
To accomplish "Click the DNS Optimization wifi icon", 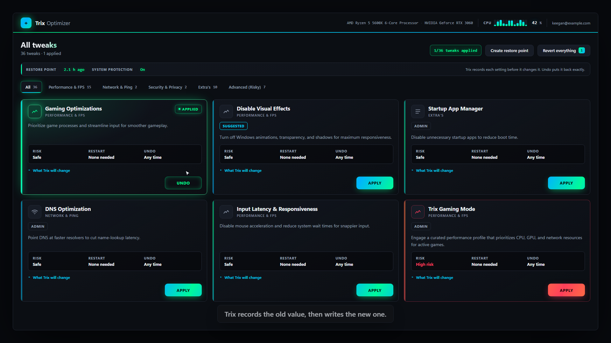I will (35, 212).
